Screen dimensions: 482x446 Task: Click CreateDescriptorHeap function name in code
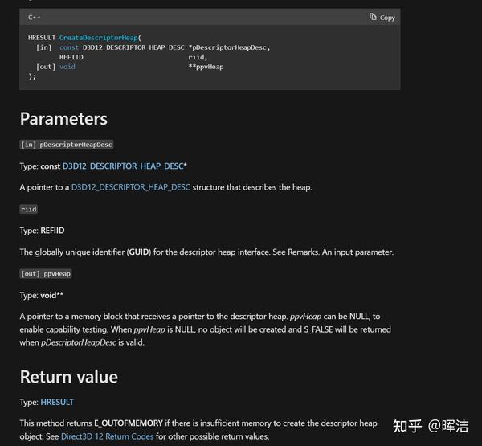[x=99, y=38]
